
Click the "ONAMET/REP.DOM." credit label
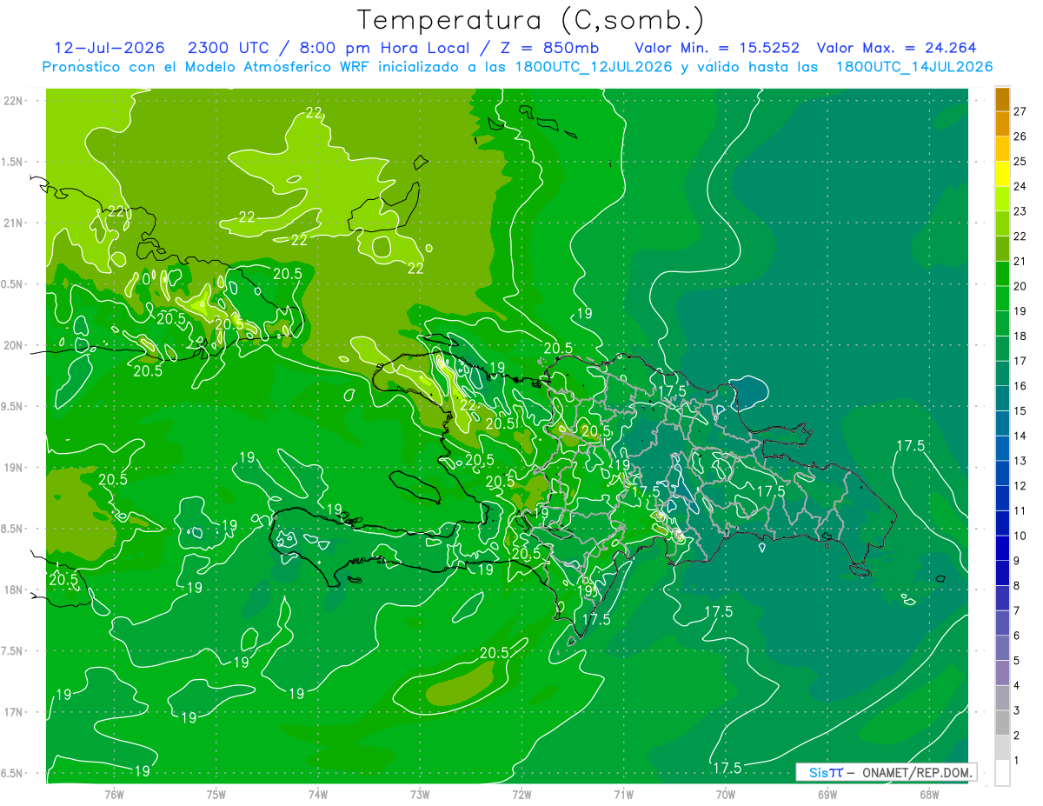point(917,772)
